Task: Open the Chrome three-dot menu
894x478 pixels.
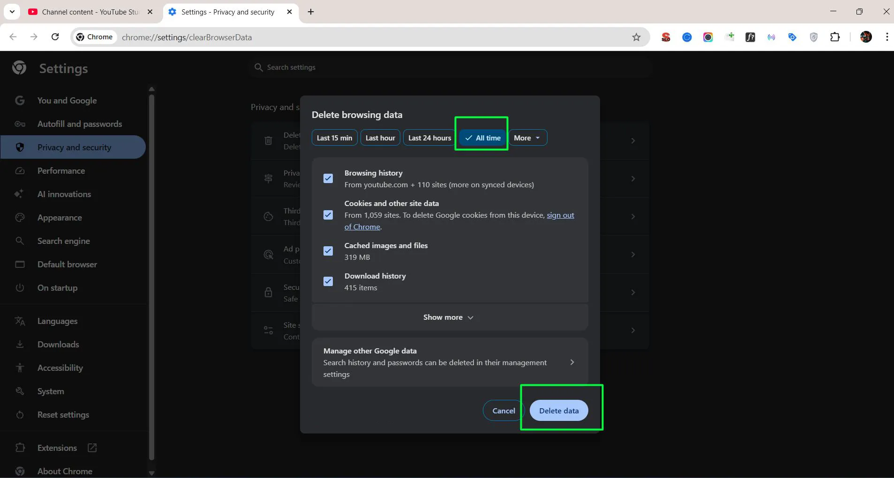Action: tap(886, 37)
